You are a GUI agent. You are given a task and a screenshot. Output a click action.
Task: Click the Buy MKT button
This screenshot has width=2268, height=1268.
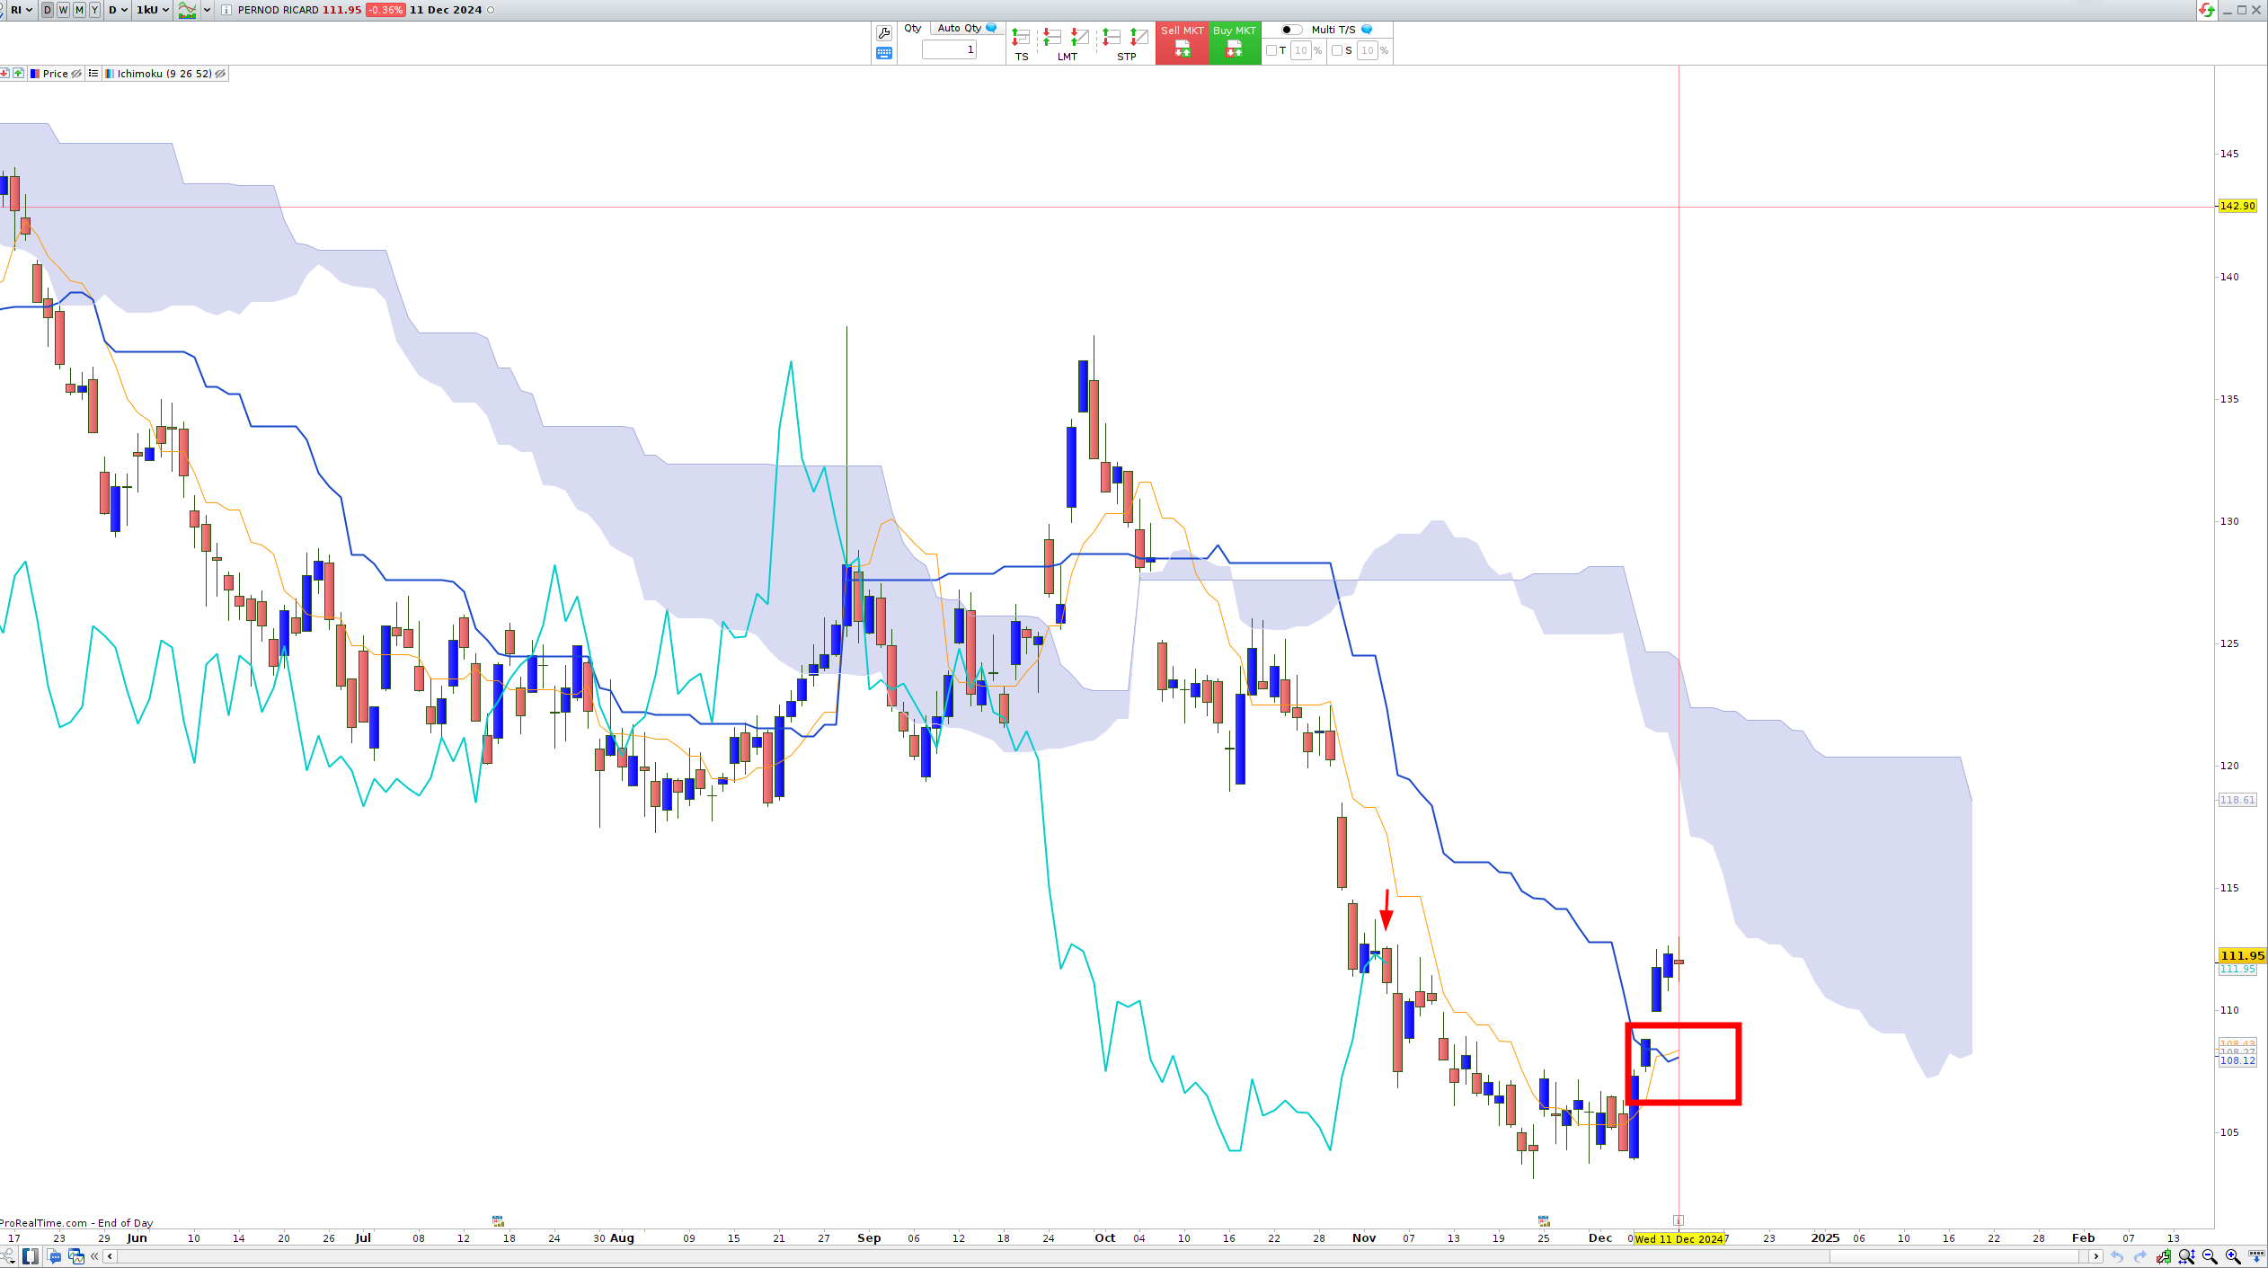(1234, 42)
